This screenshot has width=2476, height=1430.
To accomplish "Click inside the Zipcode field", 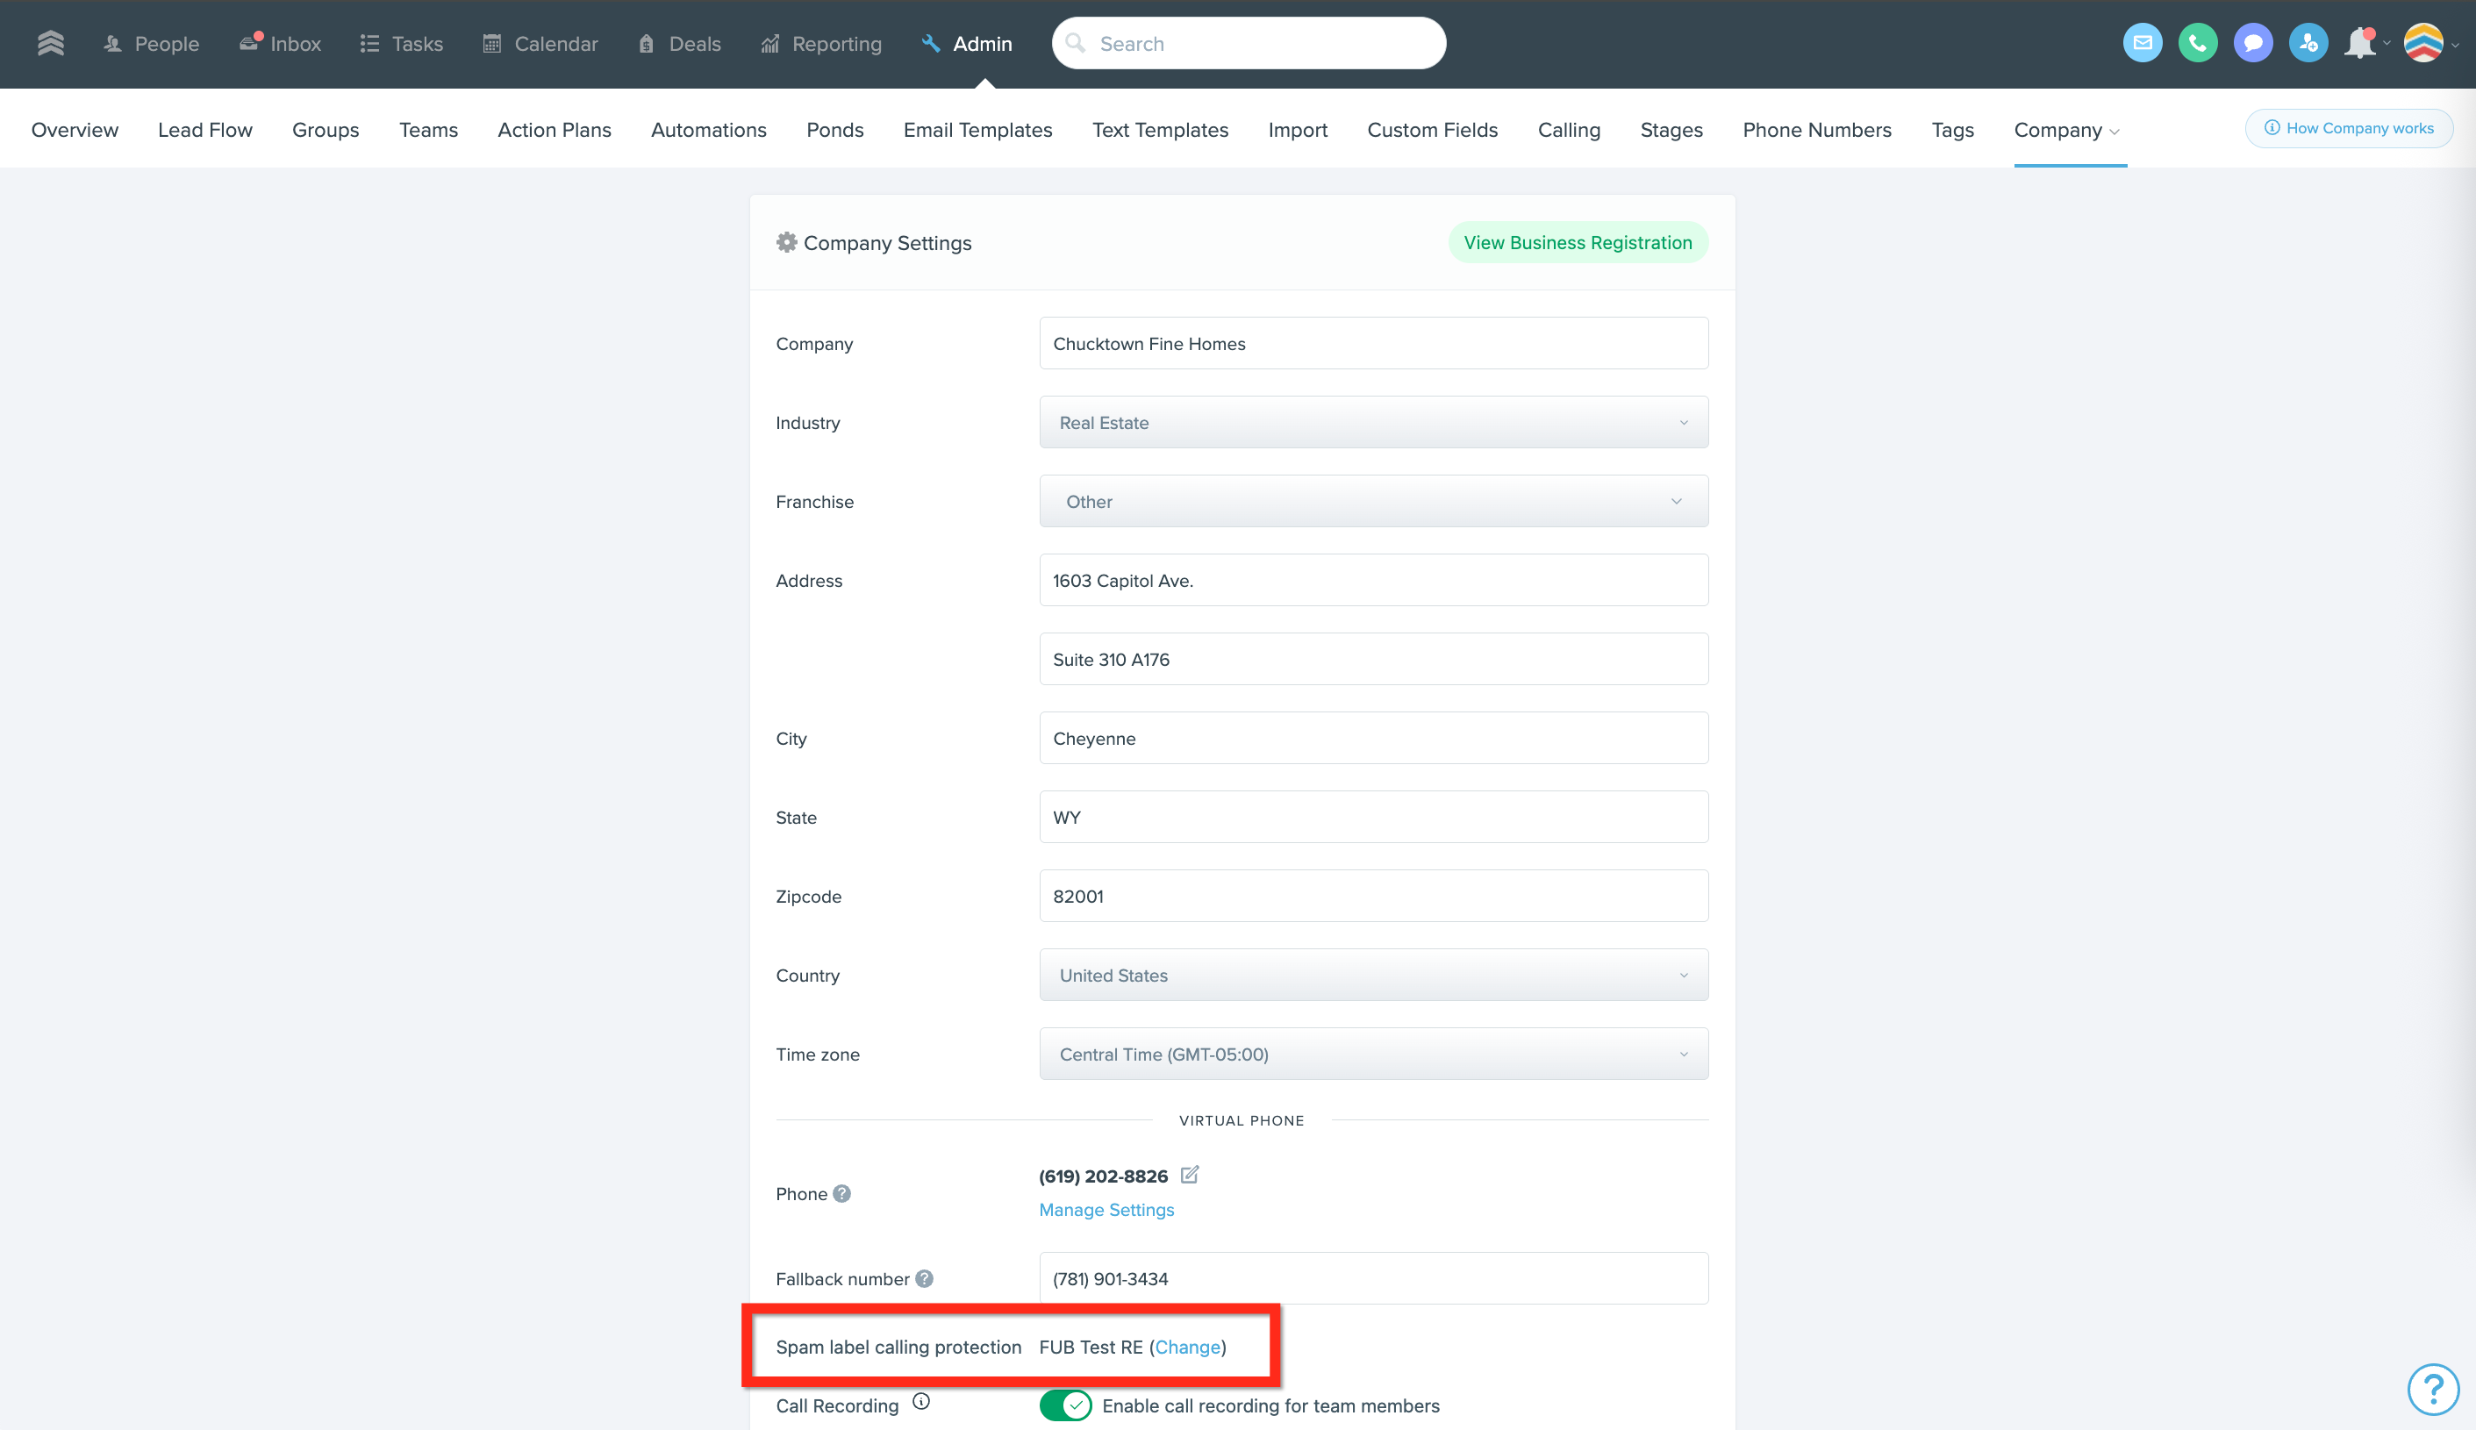I will pos(1372,895).
